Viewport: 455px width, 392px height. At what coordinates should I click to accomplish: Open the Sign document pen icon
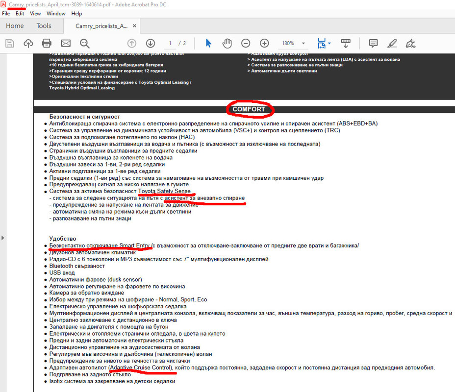click(x=410, y=44)
